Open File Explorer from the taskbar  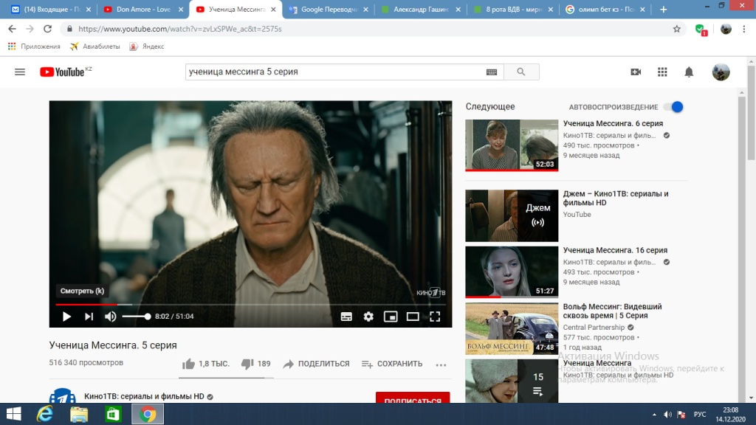(79, 414)
